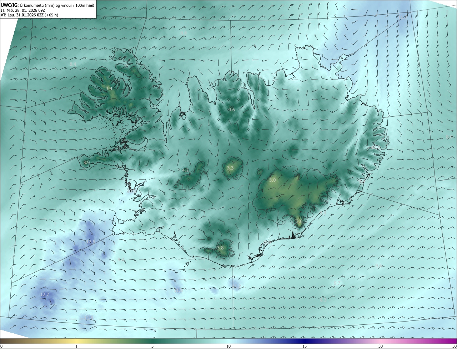Click the 3.4 value label on the map
This screenshot has height=349, width=457.
click(109, 88)
